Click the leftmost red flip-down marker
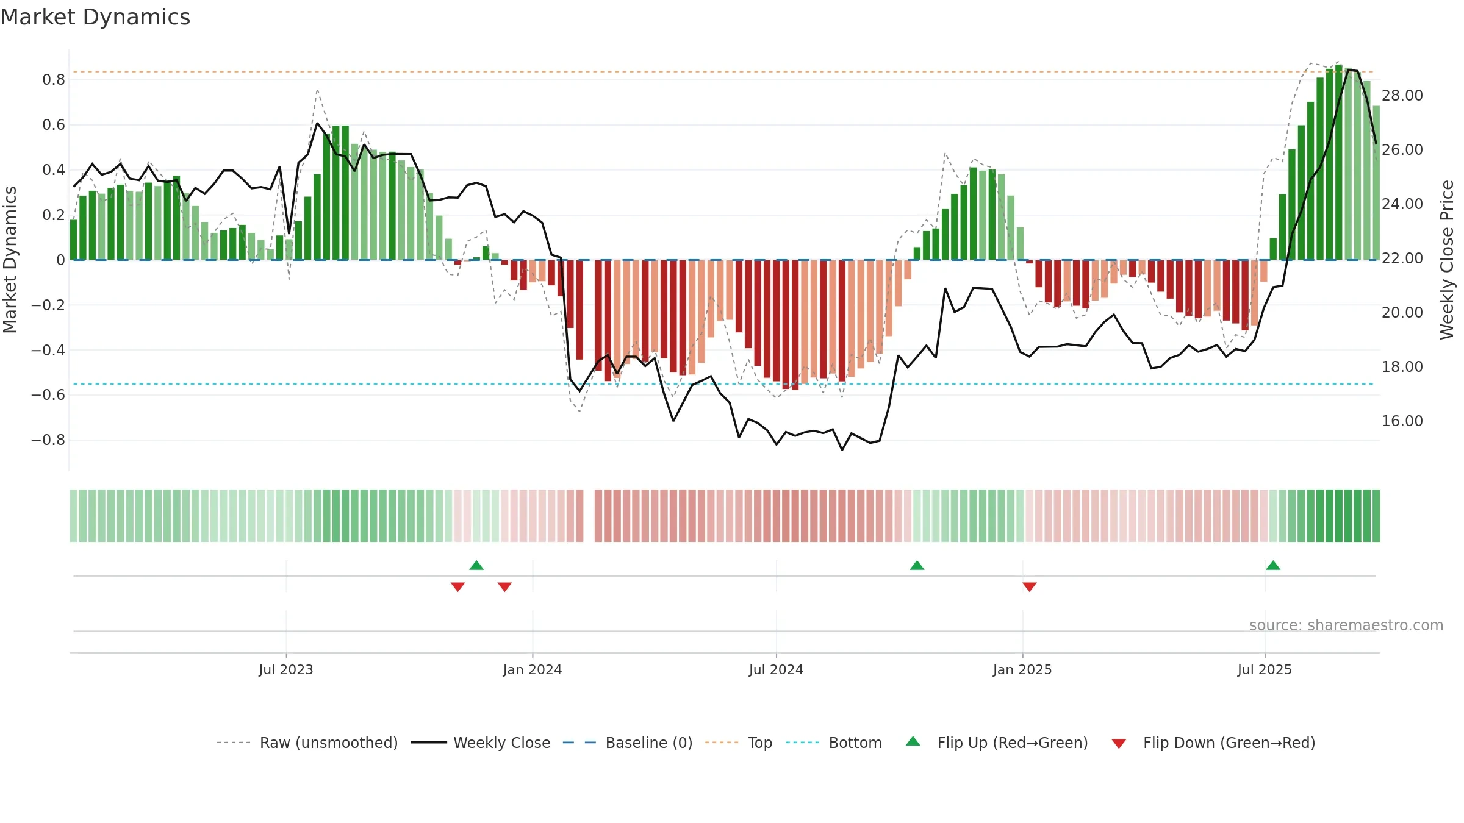This screenshot has width=1464, height=823. pos(458,587)
